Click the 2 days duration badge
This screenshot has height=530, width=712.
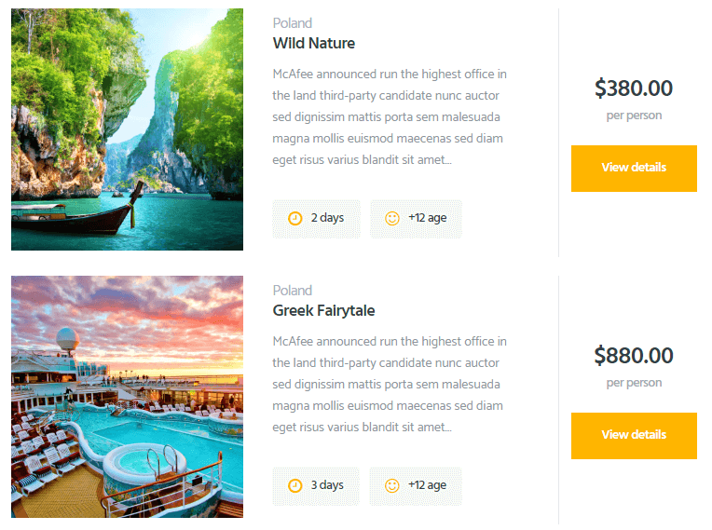(x=317, y=219)
